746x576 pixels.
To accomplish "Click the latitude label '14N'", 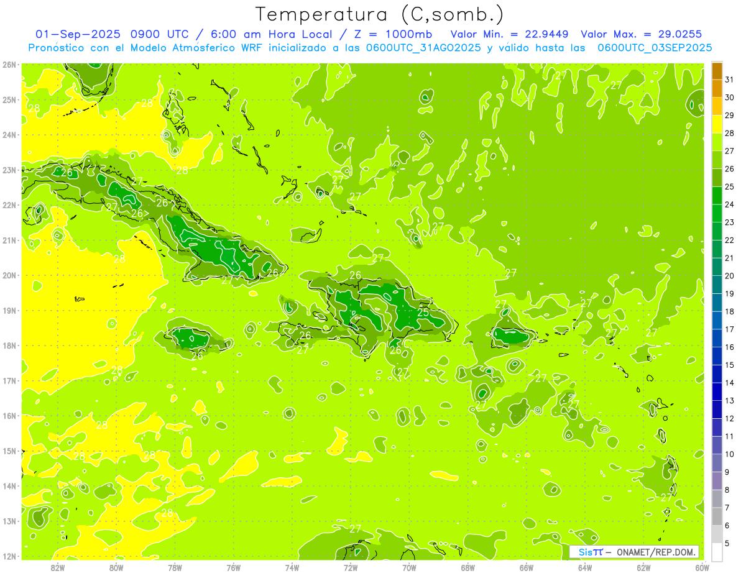I will [9, 486].
